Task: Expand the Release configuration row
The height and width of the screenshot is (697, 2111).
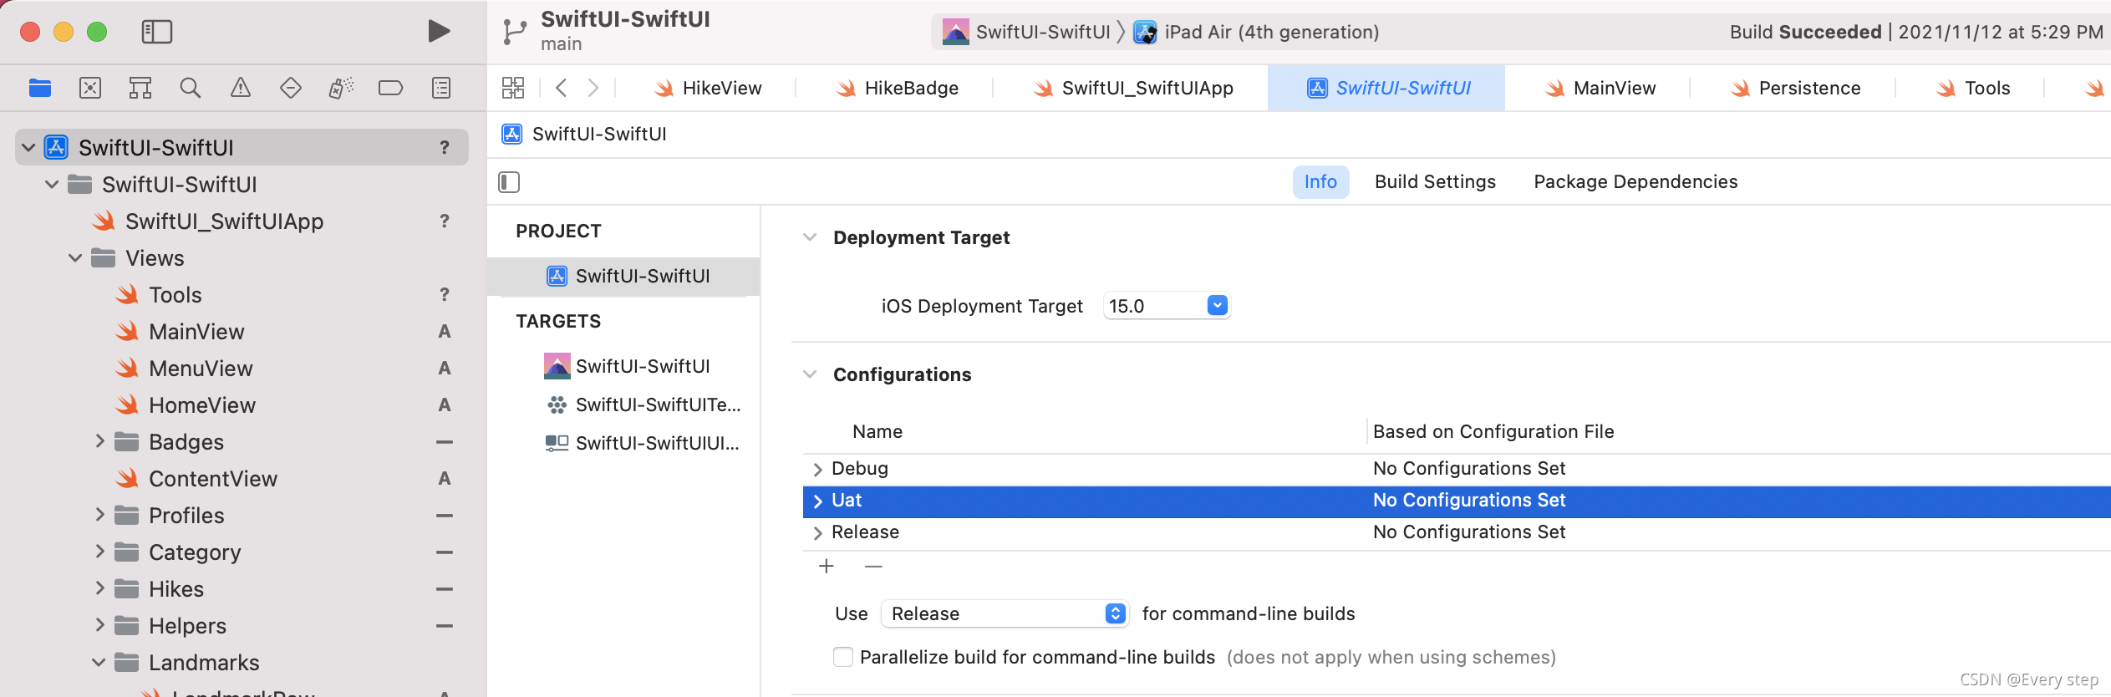Action: (x=817, y=532)
